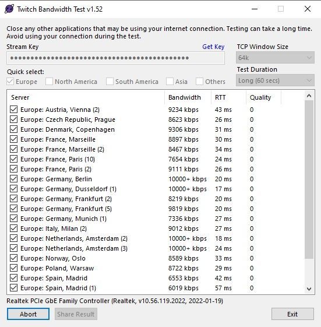Uncheck Europe: Austria, Vienna (2) server
Viewport: 321px width, 327px height.
[14, 109]
